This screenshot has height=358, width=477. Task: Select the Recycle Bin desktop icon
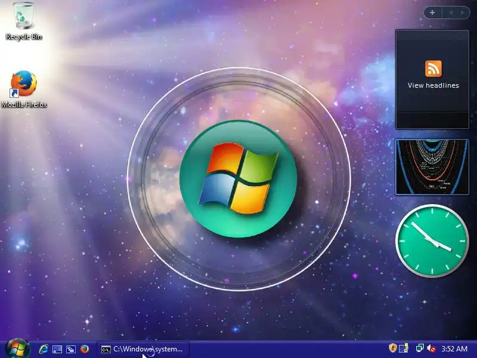tap(24, 21)
